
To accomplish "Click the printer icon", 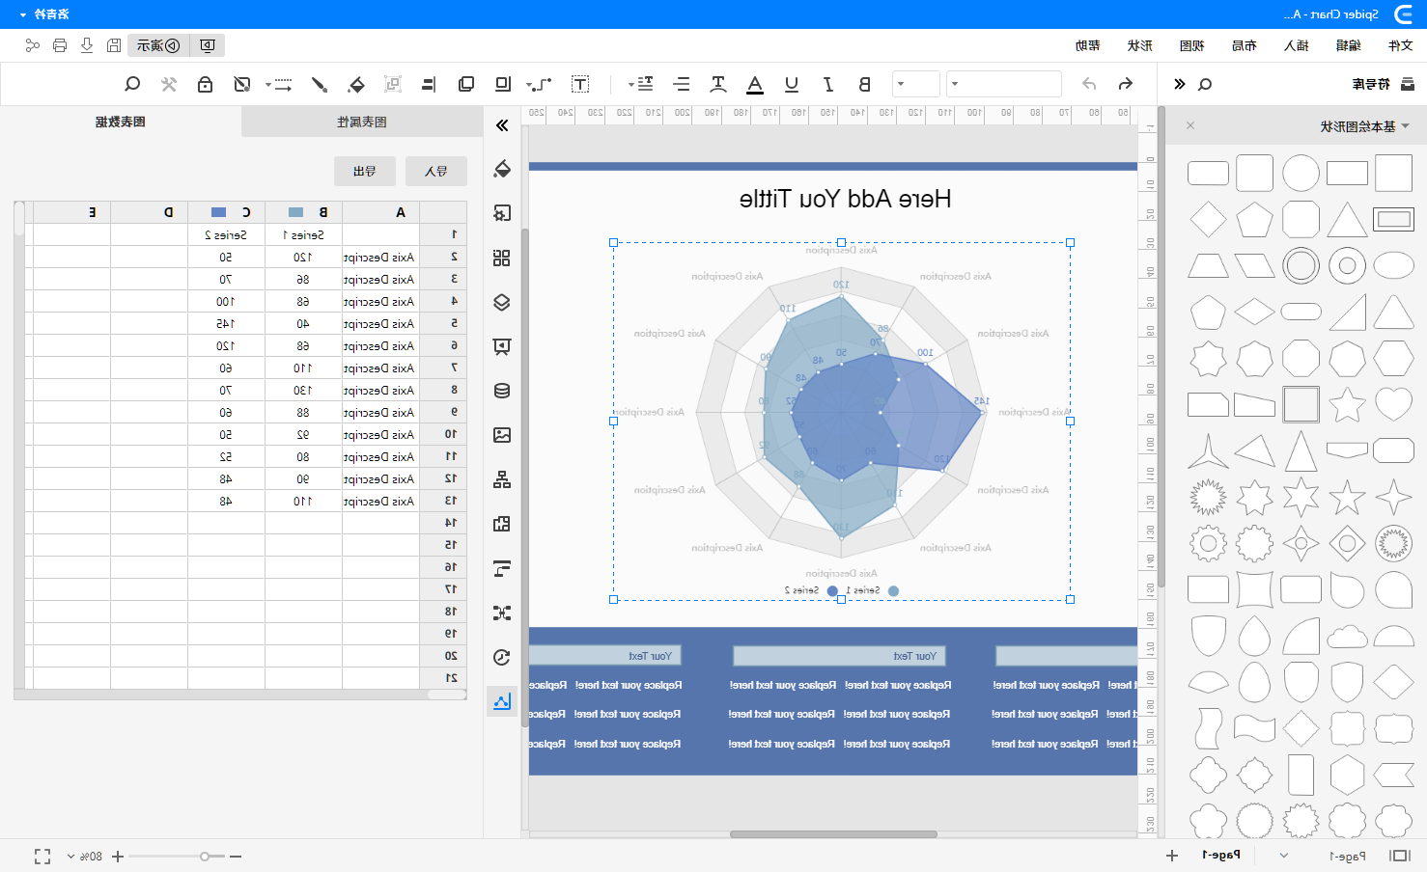I will click(x=60, y=45).
